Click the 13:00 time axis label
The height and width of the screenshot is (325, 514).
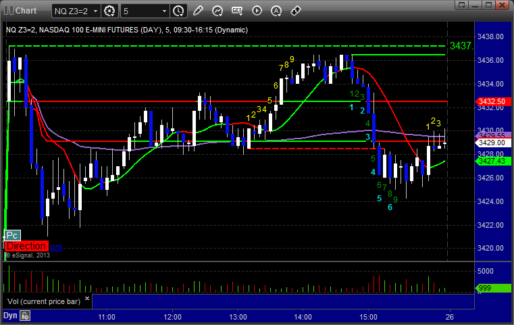click(238, 317)
